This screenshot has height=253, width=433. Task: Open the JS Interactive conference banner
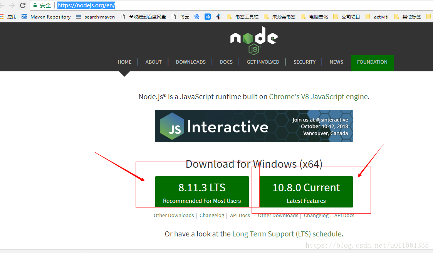coord(254,126)
